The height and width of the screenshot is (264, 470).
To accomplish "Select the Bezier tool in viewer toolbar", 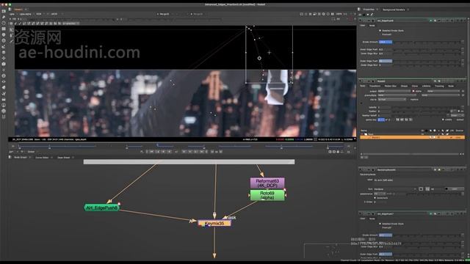I will point(12,41).
